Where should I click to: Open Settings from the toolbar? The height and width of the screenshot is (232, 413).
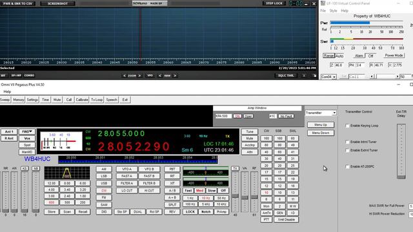32,100
